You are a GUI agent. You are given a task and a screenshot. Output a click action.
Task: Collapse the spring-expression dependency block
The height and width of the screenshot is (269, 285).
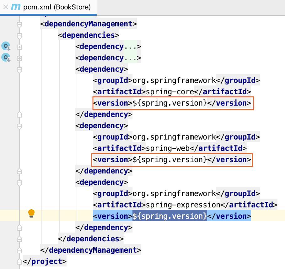coord(19,183)
